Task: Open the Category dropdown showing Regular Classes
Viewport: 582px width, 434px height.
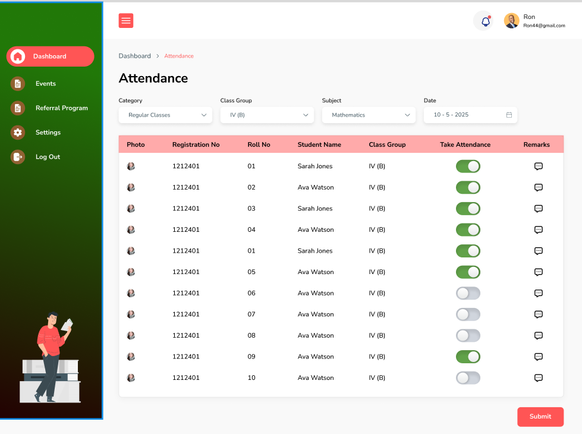Action: (x=165, y=115)
